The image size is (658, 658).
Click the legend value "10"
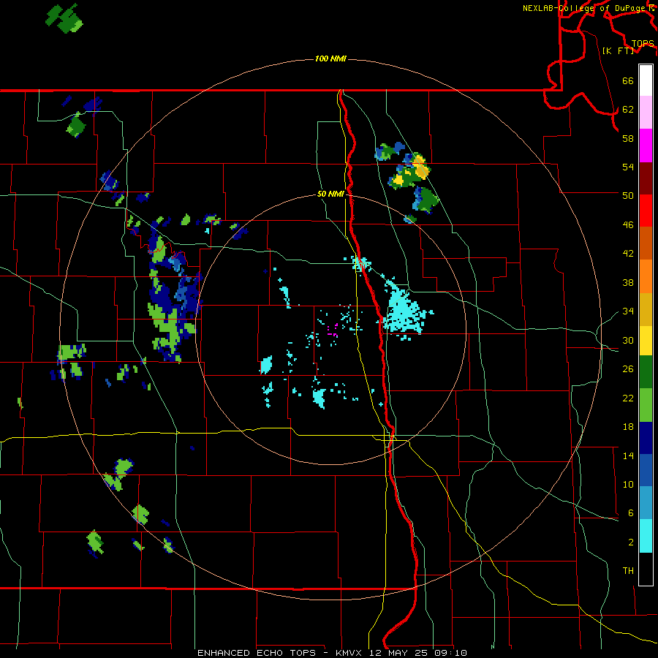(x=628, y=484)
